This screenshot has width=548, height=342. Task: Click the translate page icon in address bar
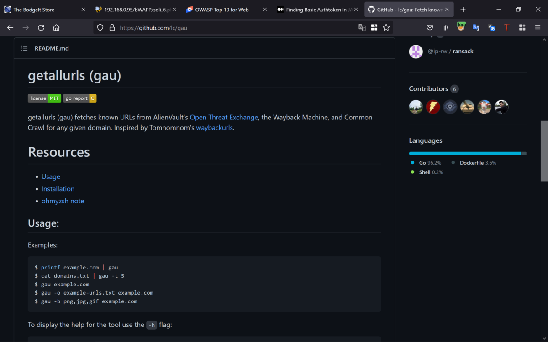point(362,27)
